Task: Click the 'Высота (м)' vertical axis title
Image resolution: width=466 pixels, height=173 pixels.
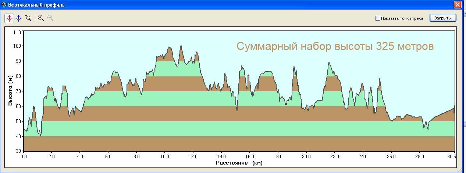Action: coord(10,91)
